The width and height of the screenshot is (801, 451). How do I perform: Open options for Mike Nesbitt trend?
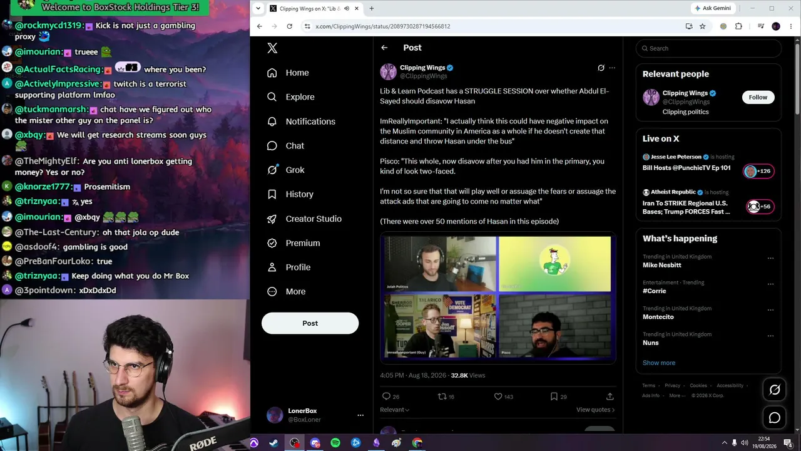pyautogui.click(x=770, y=257)
